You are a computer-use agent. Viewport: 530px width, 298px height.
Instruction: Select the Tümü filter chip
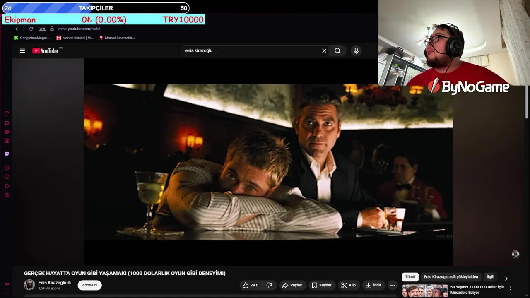click(410, 277)
